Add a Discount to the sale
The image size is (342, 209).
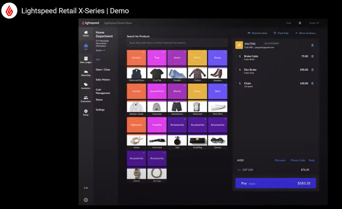tap(280, 160)
